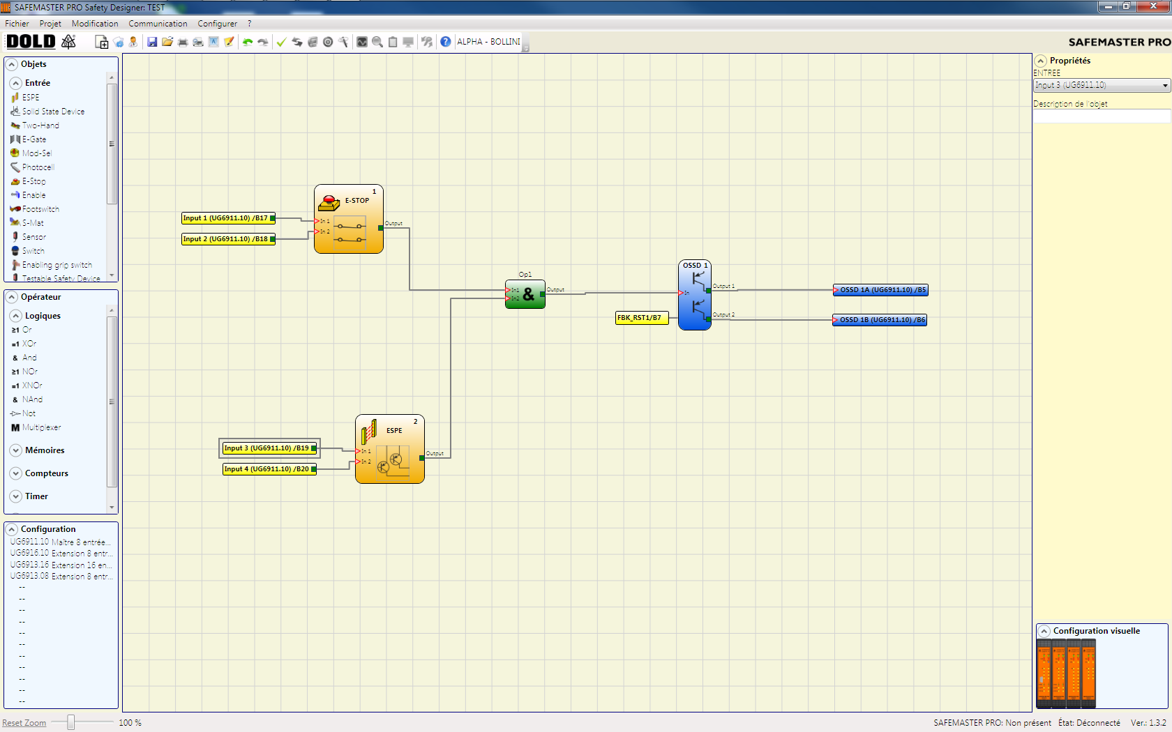Viewport: 1172px width, 732px height.
Task: Select the E-STOP function block
Action: point(349,219)
